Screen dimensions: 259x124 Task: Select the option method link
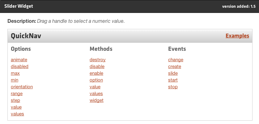coord(96,80)
